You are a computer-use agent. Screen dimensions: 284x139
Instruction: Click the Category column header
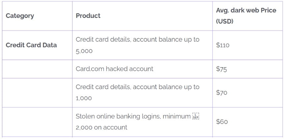(20, 16)
